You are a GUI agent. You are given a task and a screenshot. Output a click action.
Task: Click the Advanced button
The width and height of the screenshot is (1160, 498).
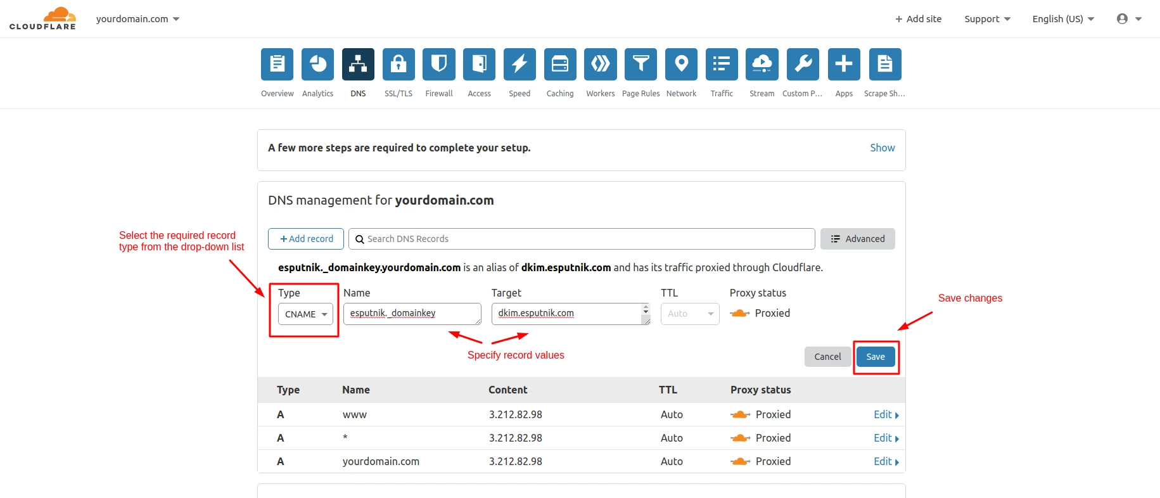coord(858,239)
